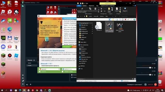165x92 pixels.
Task: Open the View tab in Explorer ribbon
Action: tap(97, 6)
